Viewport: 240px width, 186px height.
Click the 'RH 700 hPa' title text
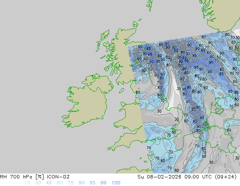point(16,177)
